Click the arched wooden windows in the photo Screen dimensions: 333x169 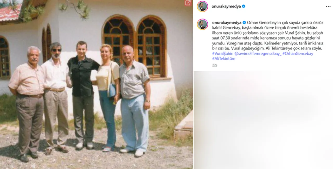tap(134, 46)
